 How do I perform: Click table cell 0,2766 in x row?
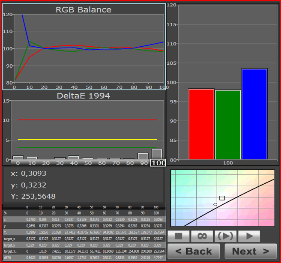click(31, 219)
